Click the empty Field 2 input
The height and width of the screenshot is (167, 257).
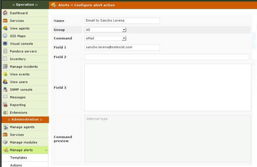click(x=167, y=57)
